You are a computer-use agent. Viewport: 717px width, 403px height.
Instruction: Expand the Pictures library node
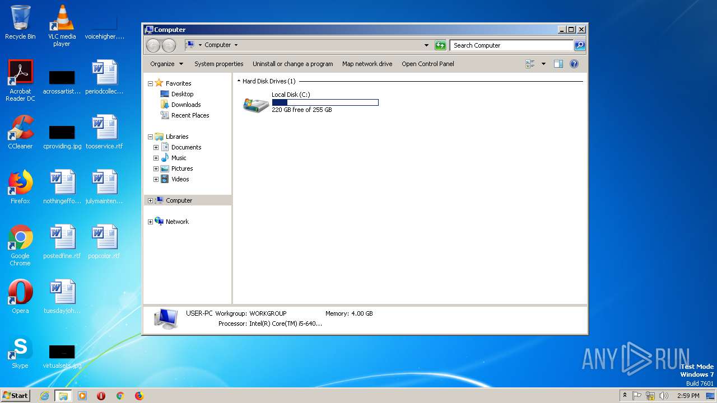coord(156,168)
